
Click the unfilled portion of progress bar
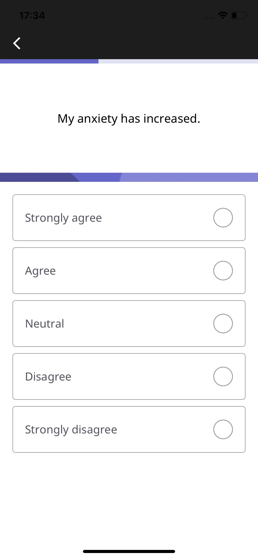pos(178,61)
